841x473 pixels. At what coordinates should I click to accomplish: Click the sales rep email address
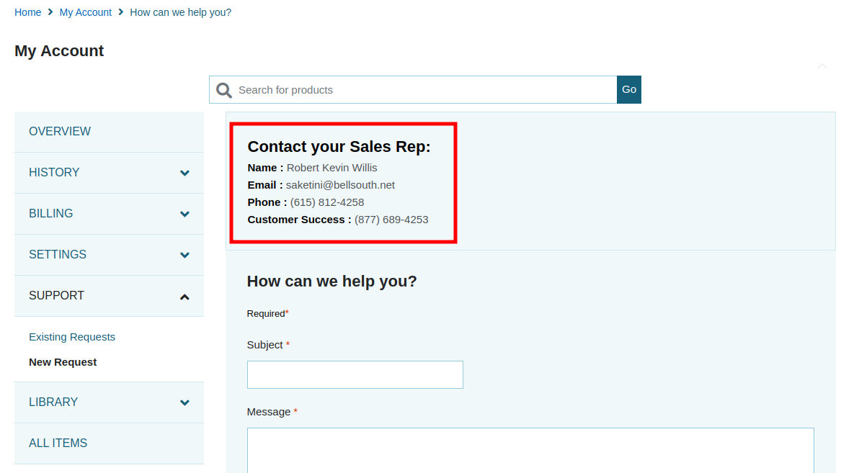(340, 185)
